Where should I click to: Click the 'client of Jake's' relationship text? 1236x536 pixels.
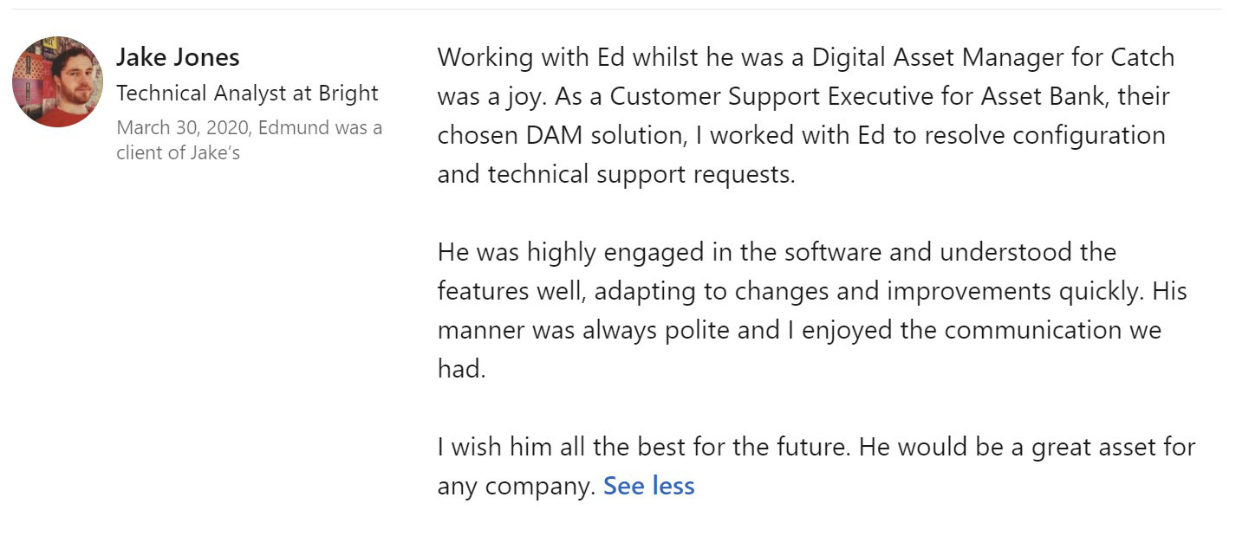[x=178, y=153]
